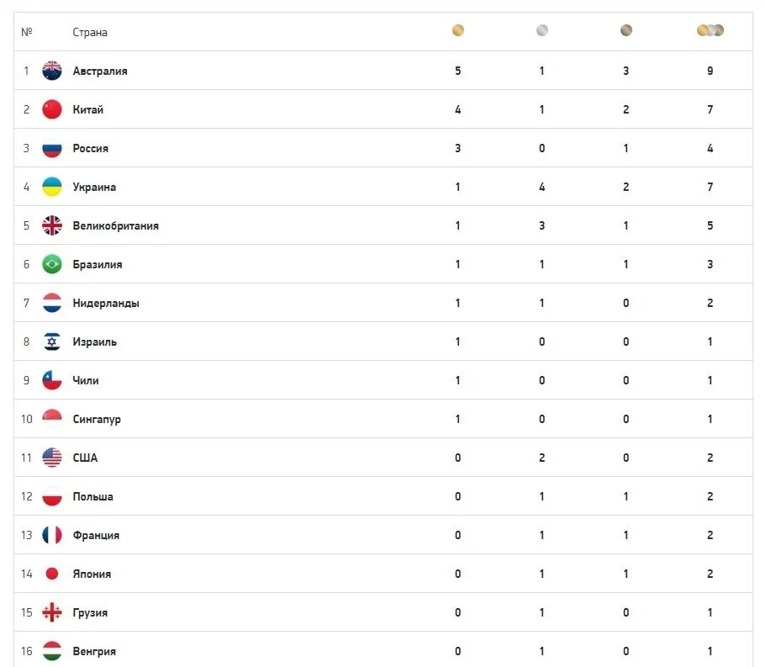766x667 pixels.
Task: Click the Ukraine flag icon
Action: (52, 187)
